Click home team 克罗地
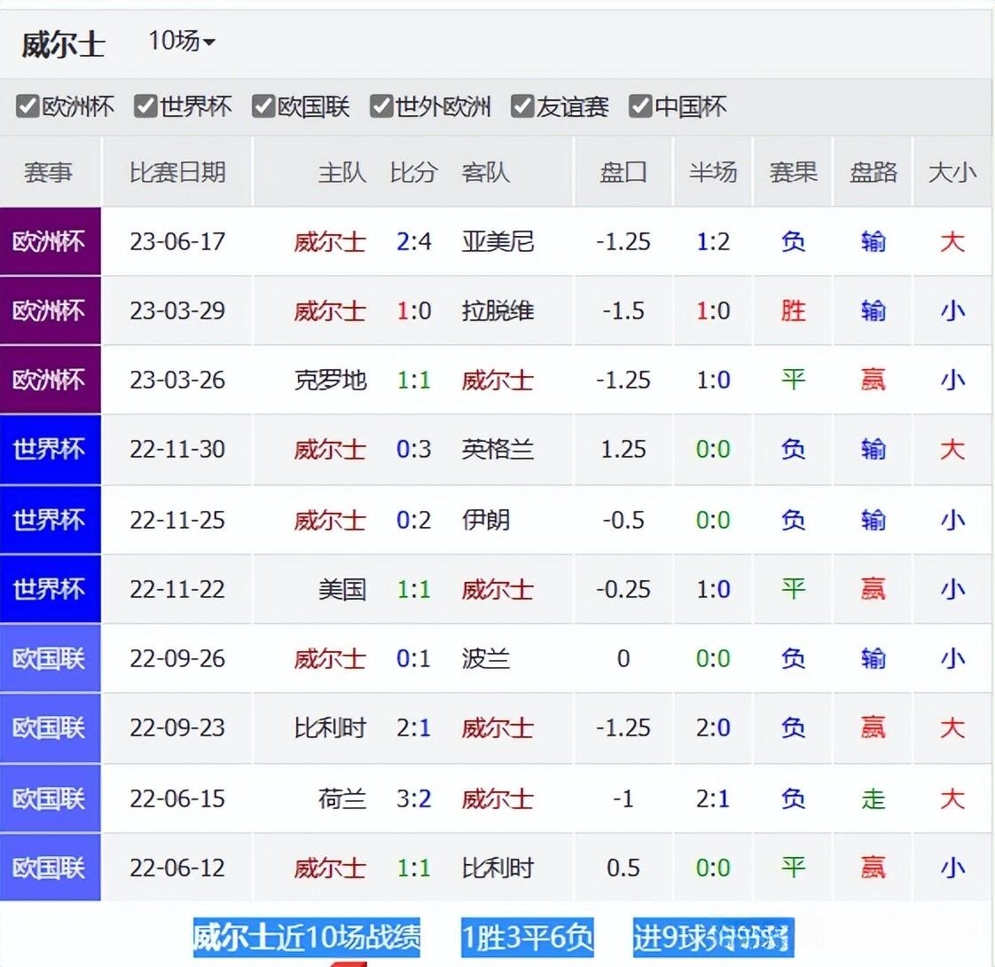 pos(330,380)
